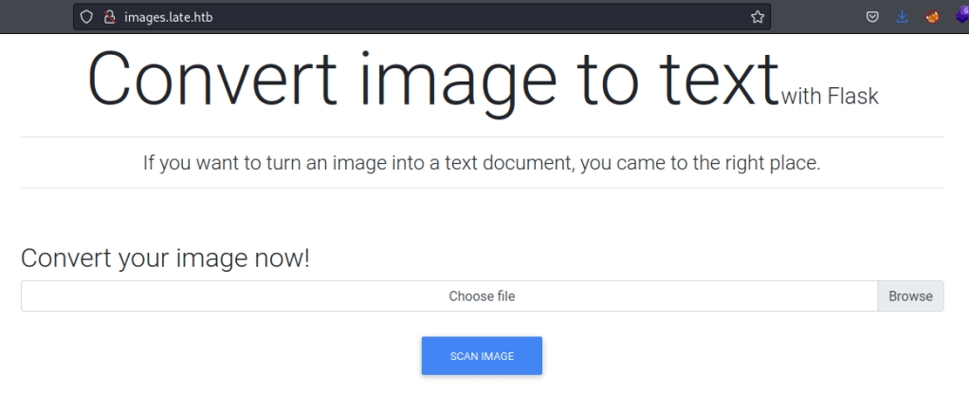The image size is (969, 394).
Task: Save the page to Pocket
Action: [872, 17]
